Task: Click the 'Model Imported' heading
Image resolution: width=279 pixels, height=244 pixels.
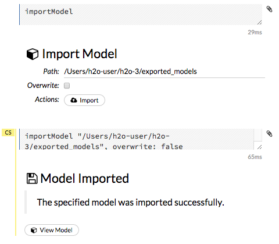Action: [x=85, y=178]
